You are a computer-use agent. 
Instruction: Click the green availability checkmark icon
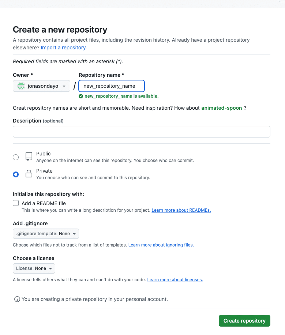(x=81, y=96)
